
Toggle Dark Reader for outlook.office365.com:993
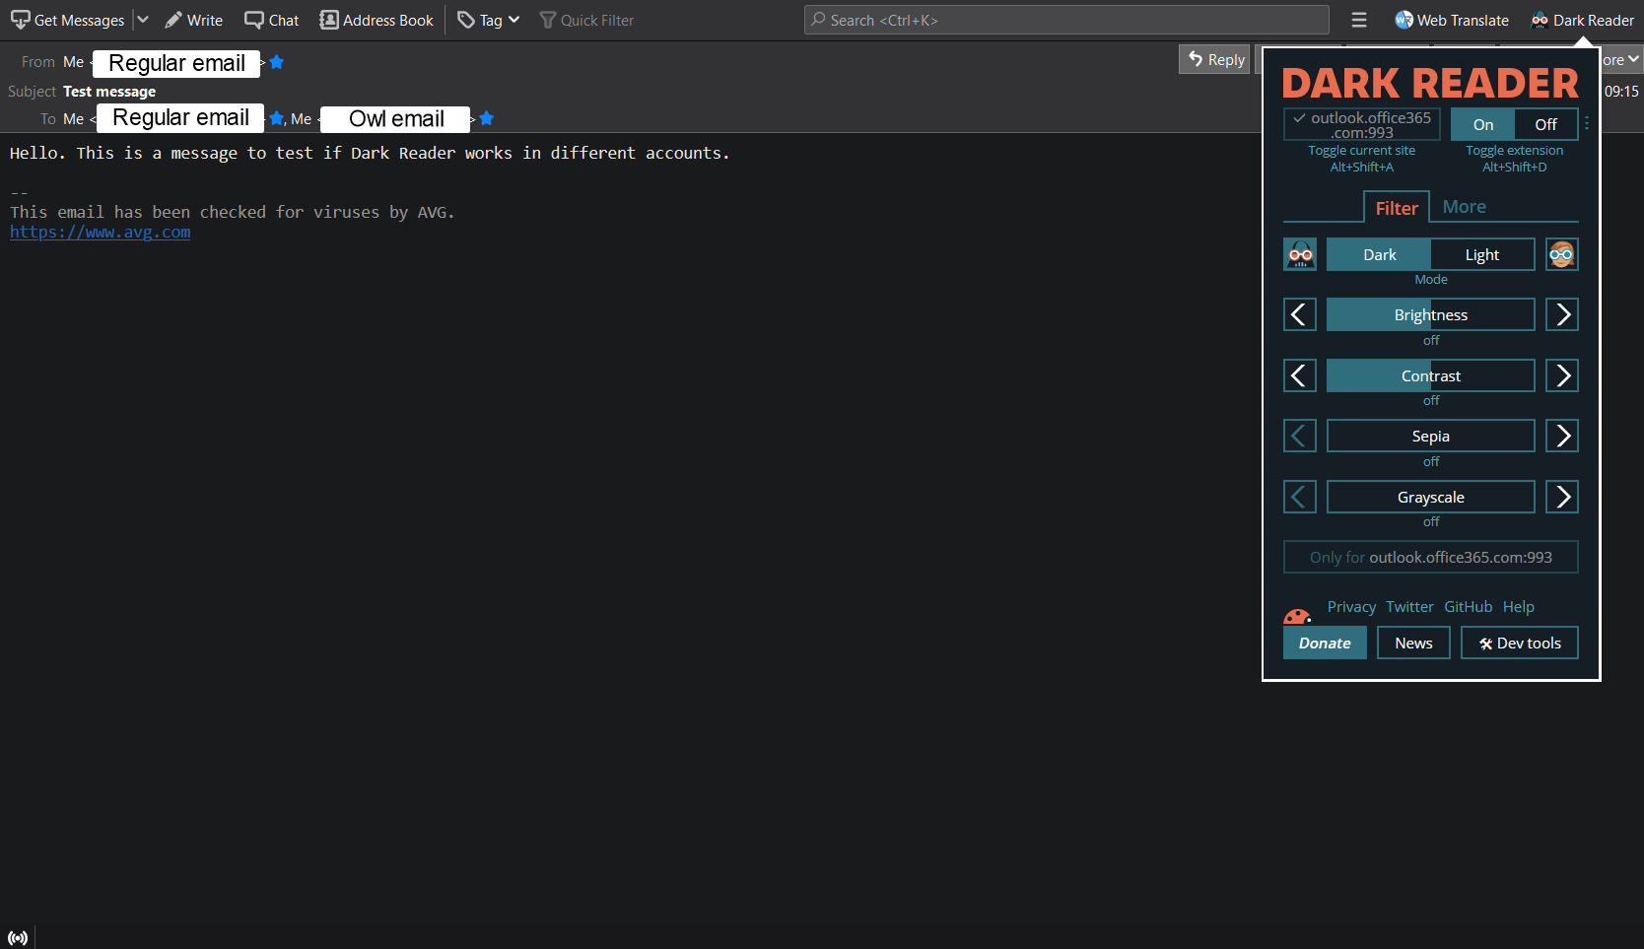click(1361, 124)
